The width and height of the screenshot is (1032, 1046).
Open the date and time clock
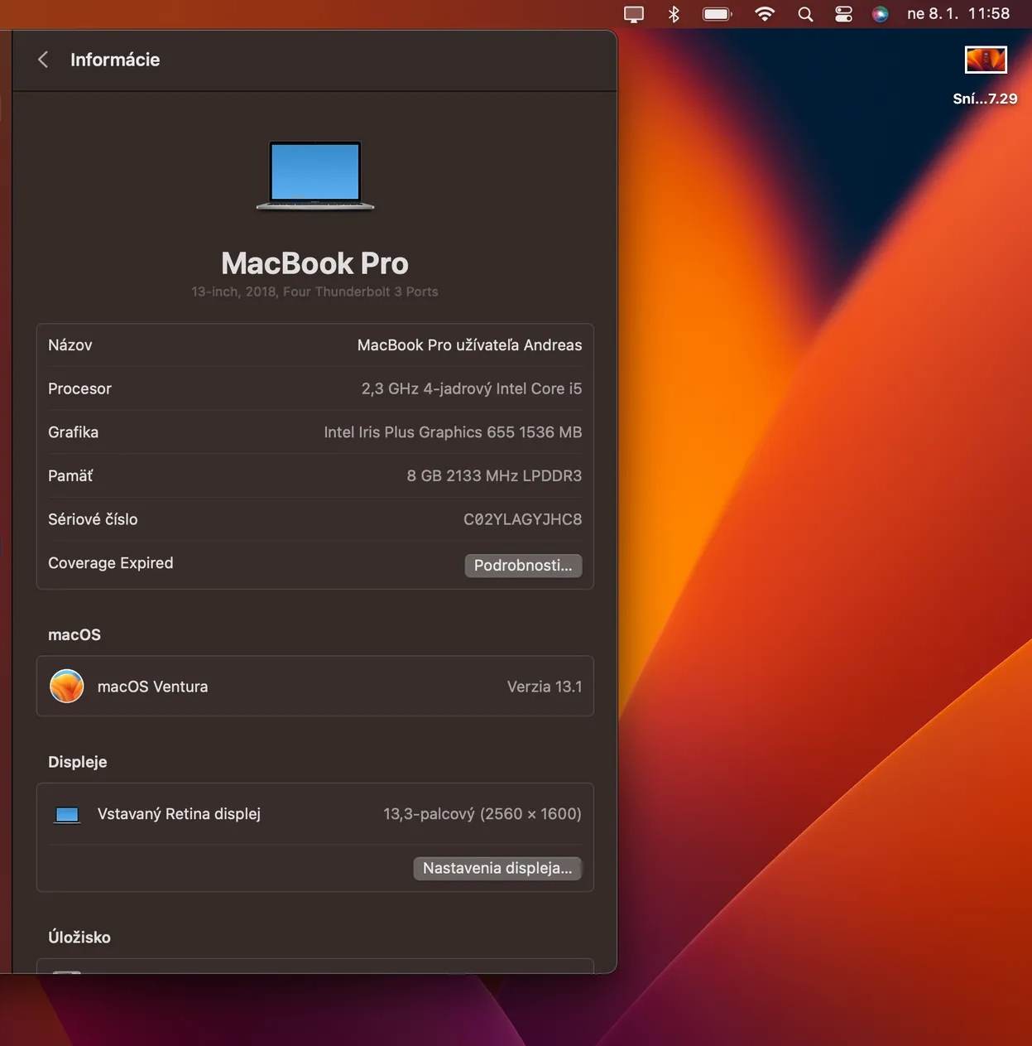pos(958,13)
